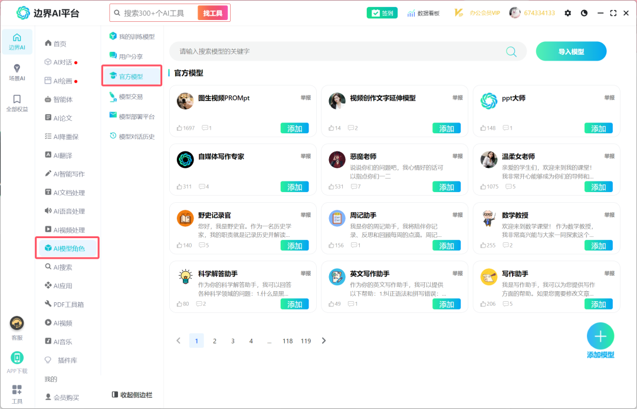Click the round plus 添加模型 button
Image resolution: width=637 pixels, height=409 pixels.
tap(600, 336)
